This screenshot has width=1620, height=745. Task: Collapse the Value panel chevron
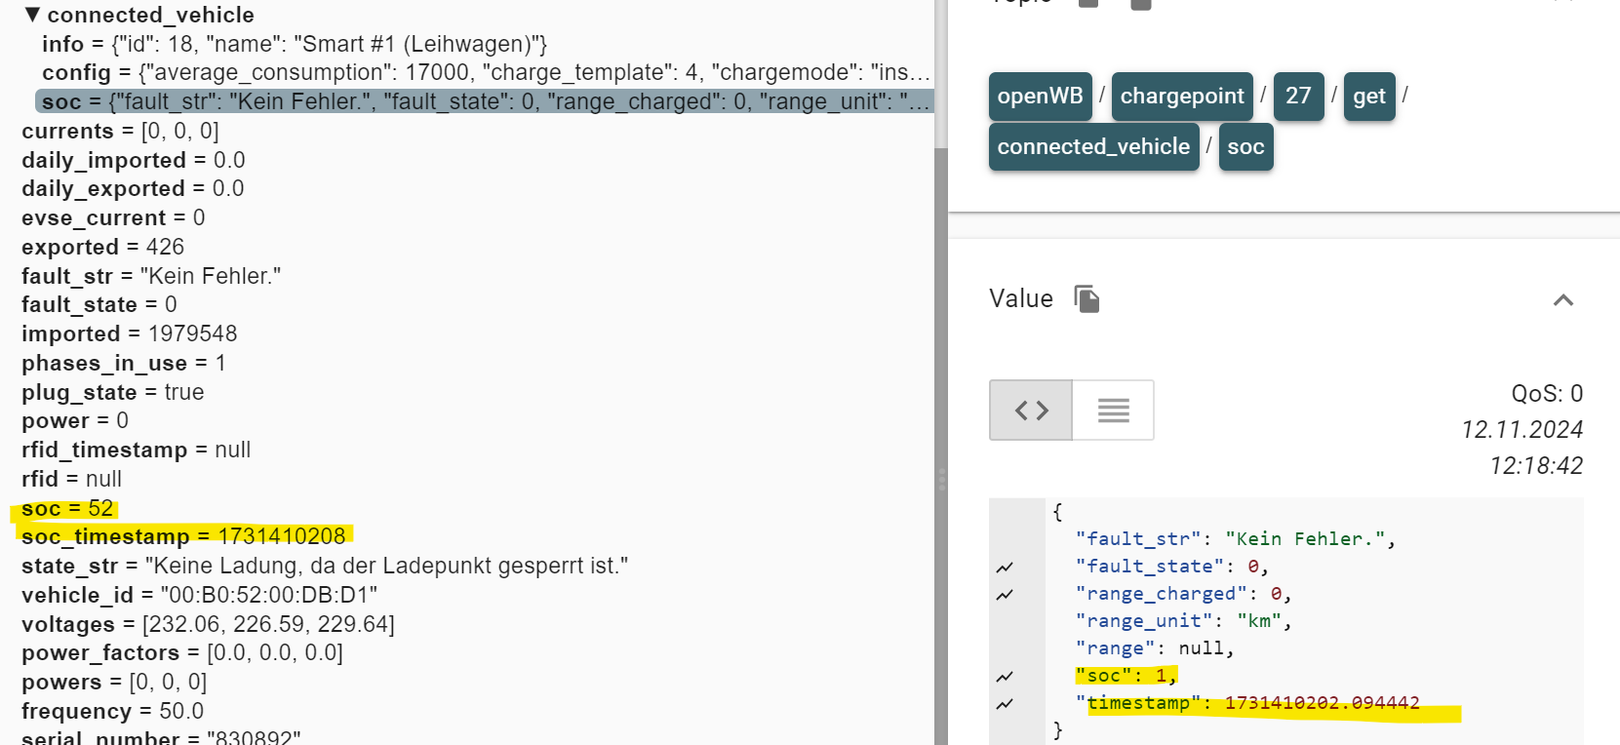coord(1562,300)
